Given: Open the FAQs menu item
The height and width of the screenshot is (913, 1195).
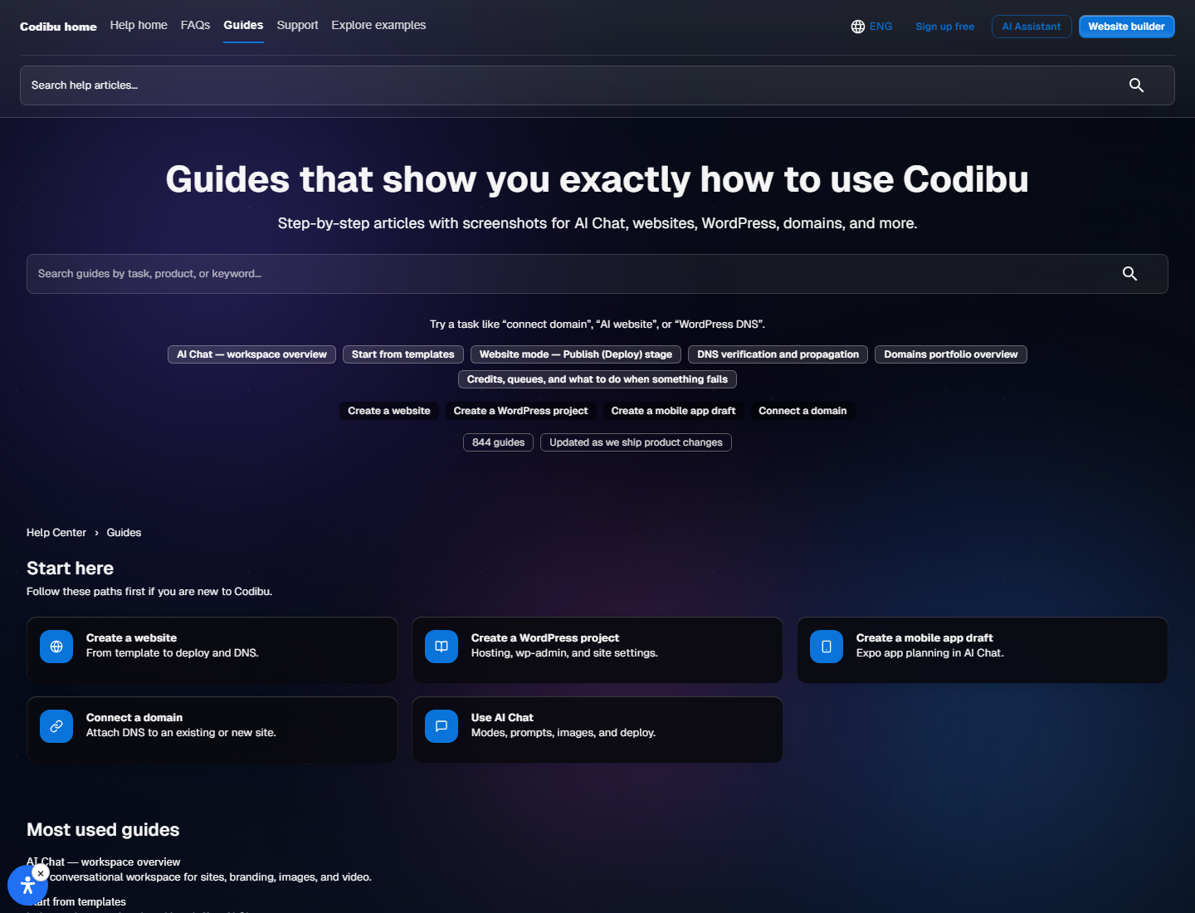Looking at the screenshot, I should [195, 25].
